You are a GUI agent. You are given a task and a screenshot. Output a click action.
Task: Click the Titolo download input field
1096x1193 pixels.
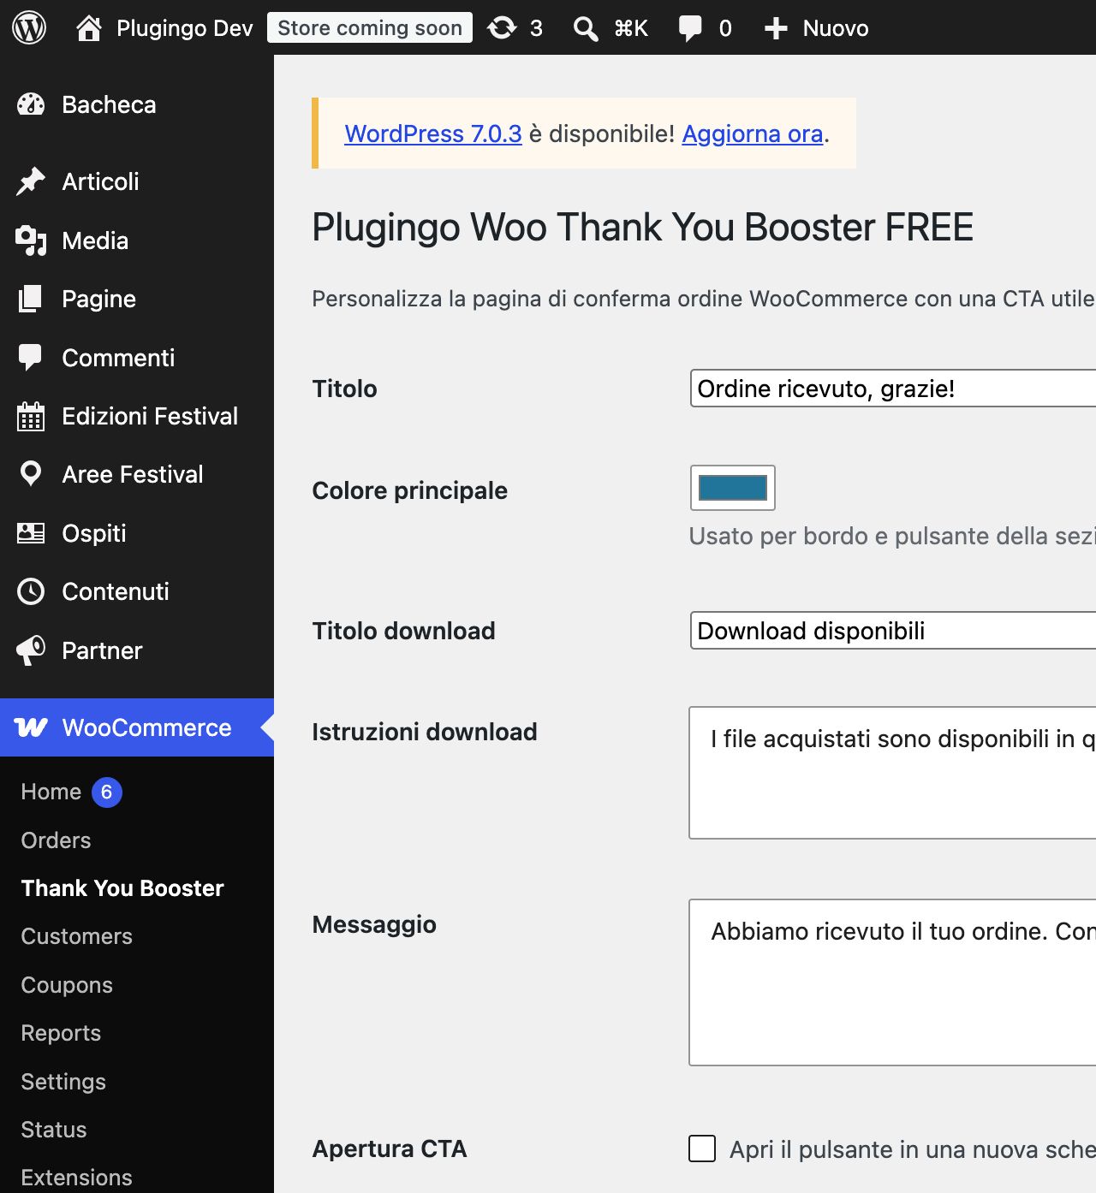click(x=893, y=631)
